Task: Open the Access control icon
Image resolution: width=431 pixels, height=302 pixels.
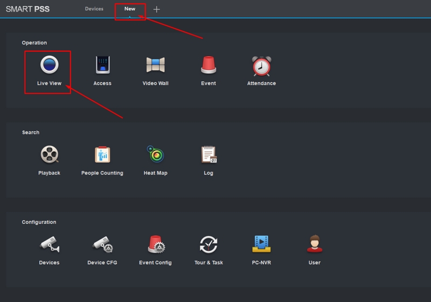Action: (x=102, y=65)
